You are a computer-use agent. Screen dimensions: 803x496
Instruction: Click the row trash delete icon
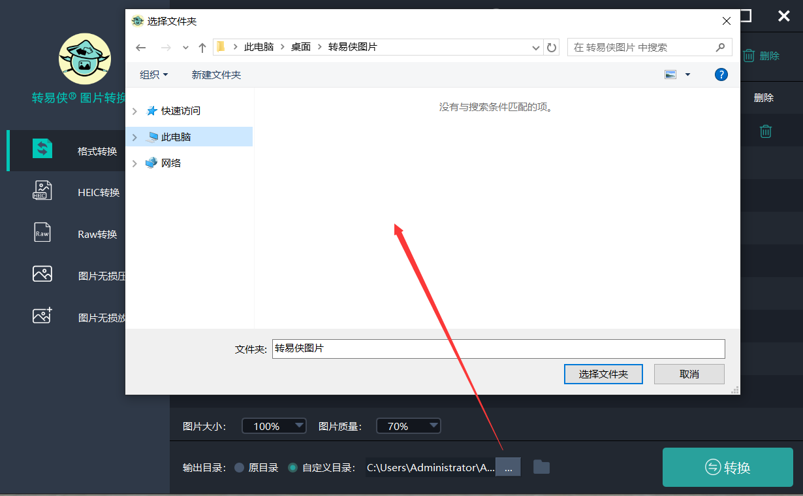tap(766, 131)
